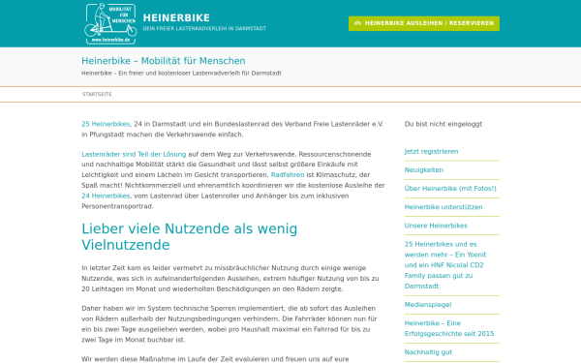Open 'Unsere Heinerbikes' sidebar link
Screen dimensions: 581x363
coord(436,226)
